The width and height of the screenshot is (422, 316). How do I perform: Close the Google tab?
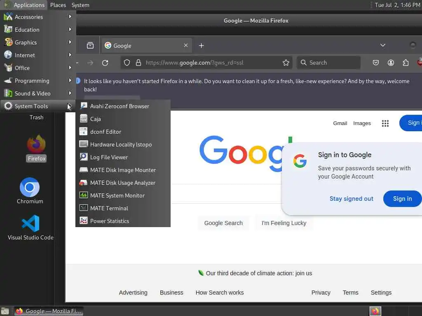(186, 45)
